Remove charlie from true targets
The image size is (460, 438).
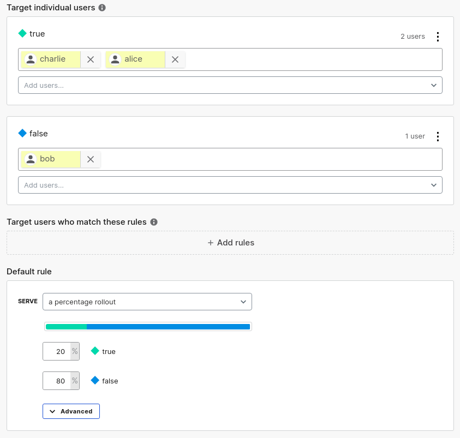pyautogui.click(x=91, y=59)
